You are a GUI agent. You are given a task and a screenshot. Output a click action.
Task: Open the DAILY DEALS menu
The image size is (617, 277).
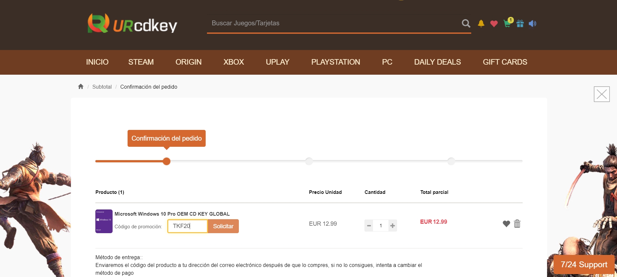(437, 62)
